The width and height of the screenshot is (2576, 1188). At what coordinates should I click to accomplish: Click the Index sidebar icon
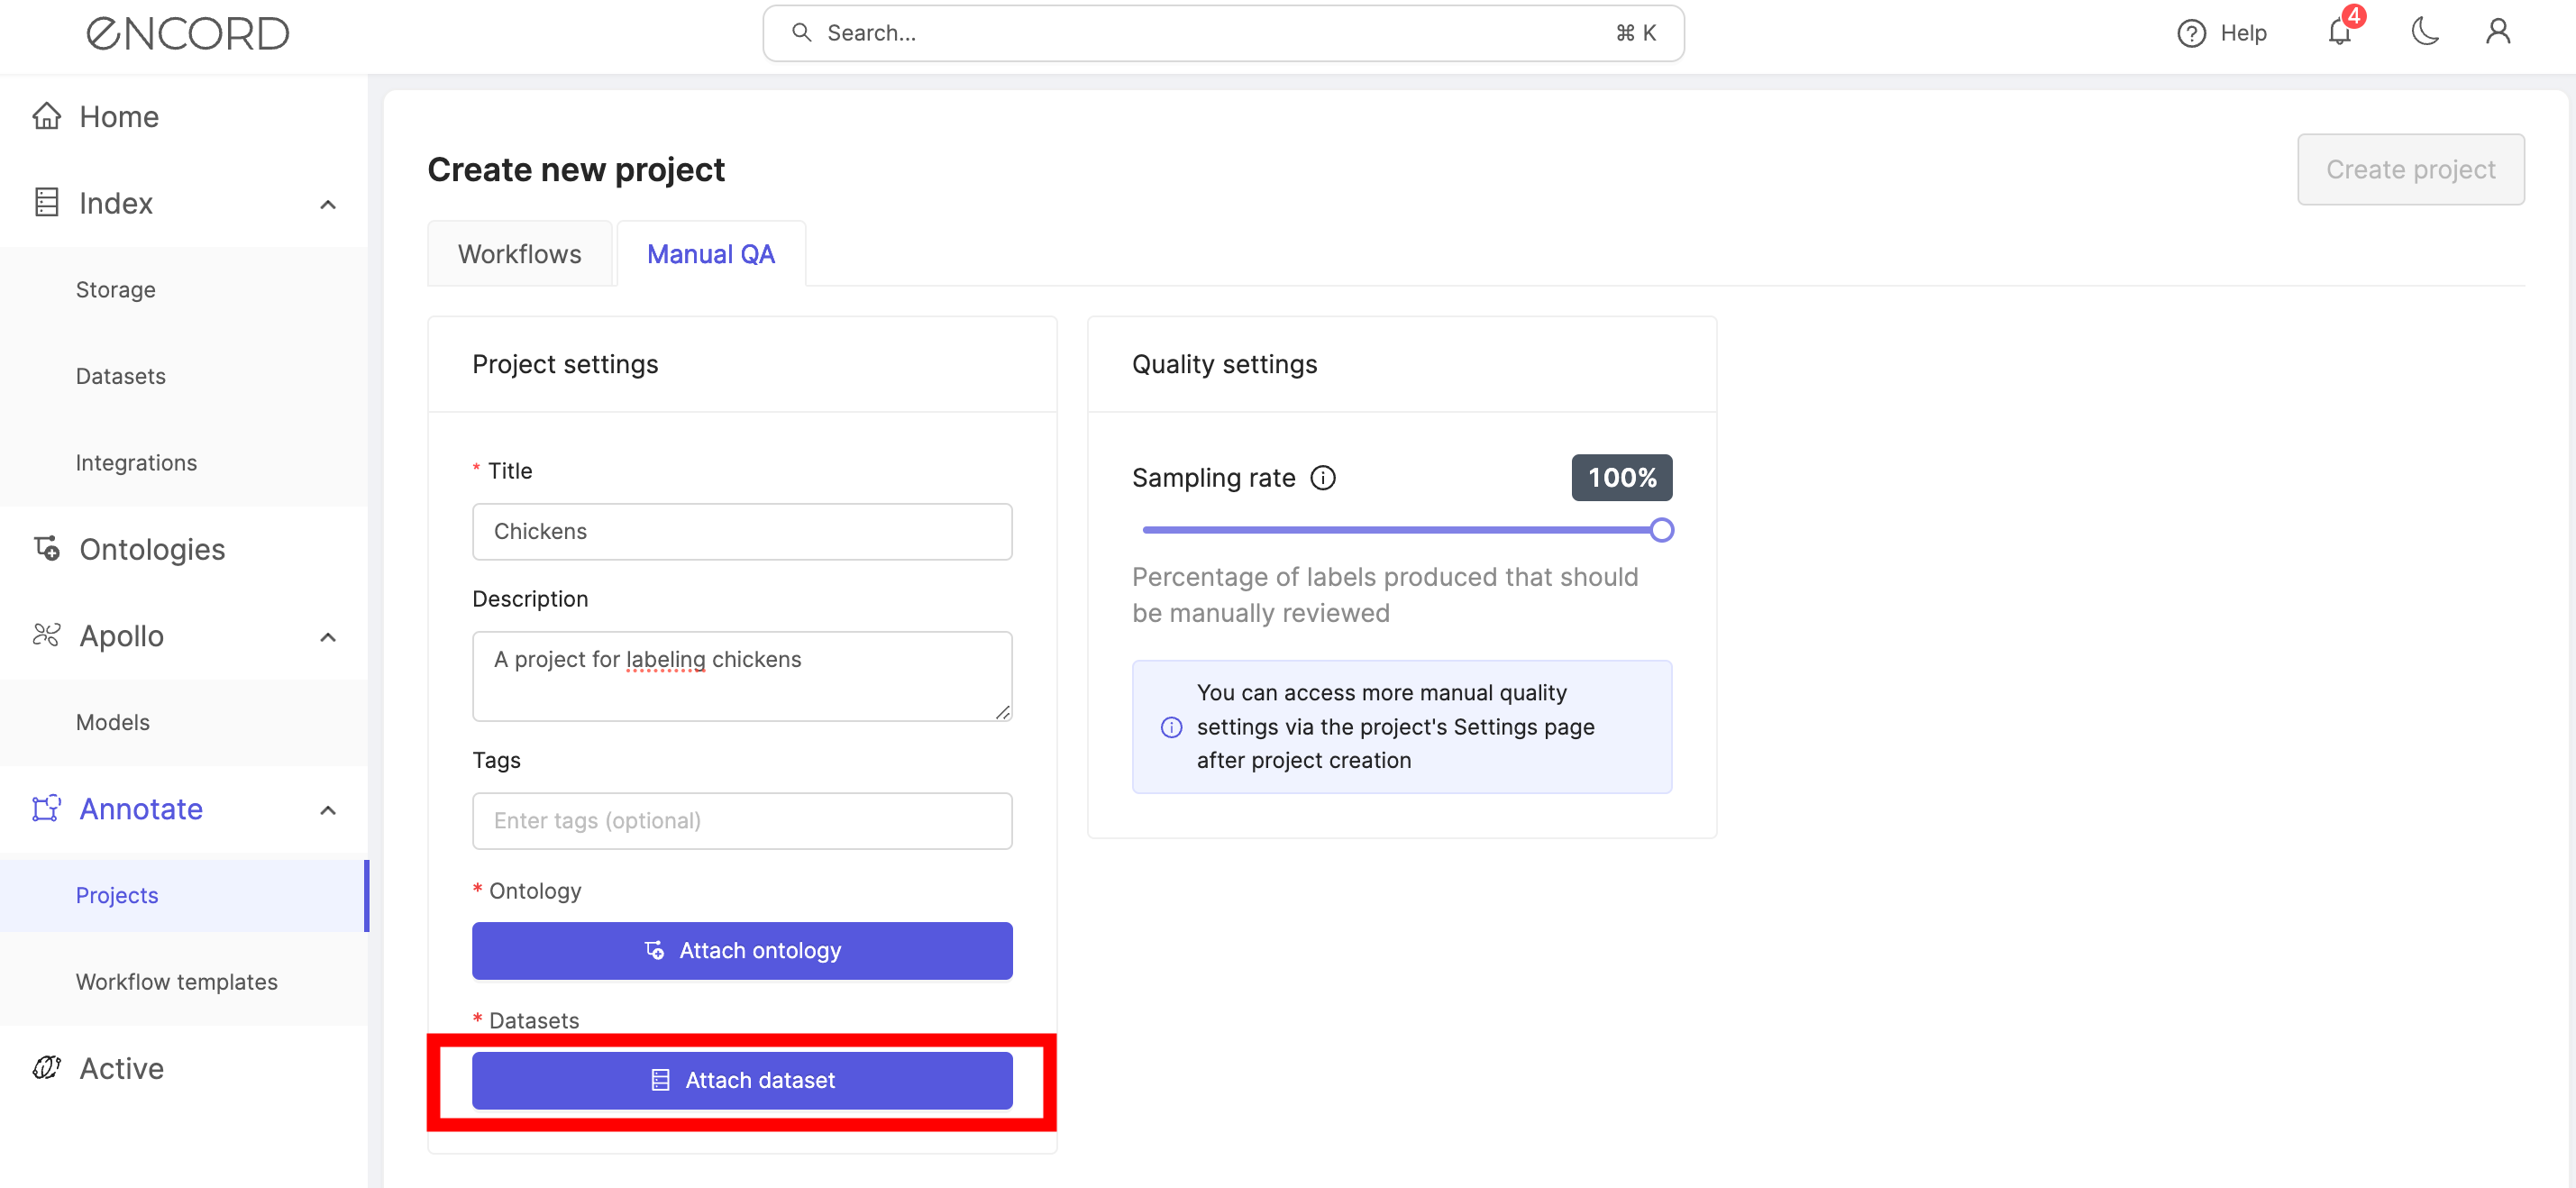pos(46,202)
